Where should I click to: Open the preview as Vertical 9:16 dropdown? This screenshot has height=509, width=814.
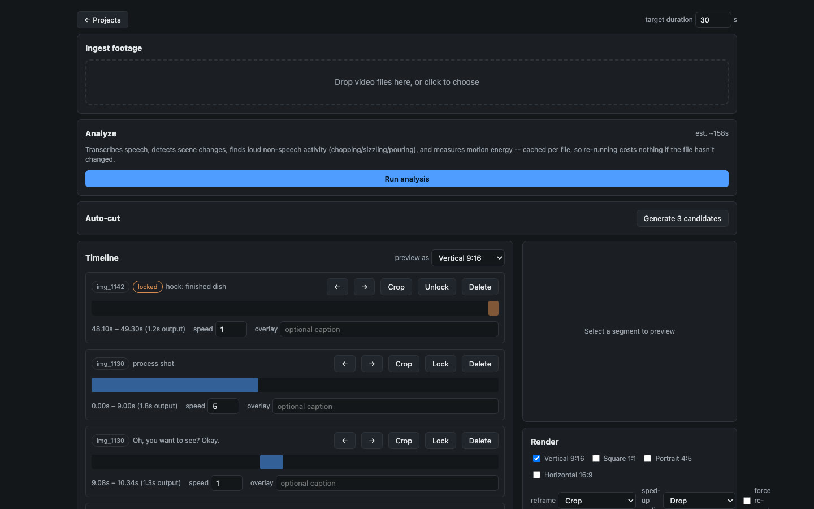click(468, 258)
